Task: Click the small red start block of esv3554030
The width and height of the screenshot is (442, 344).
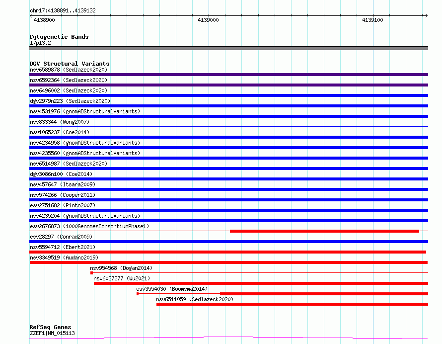Action: (138, 294)
